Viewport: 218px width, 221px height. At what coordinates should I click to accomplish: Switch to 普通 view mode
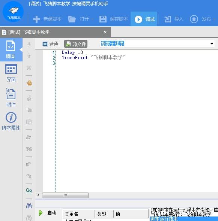pos(50,44)
